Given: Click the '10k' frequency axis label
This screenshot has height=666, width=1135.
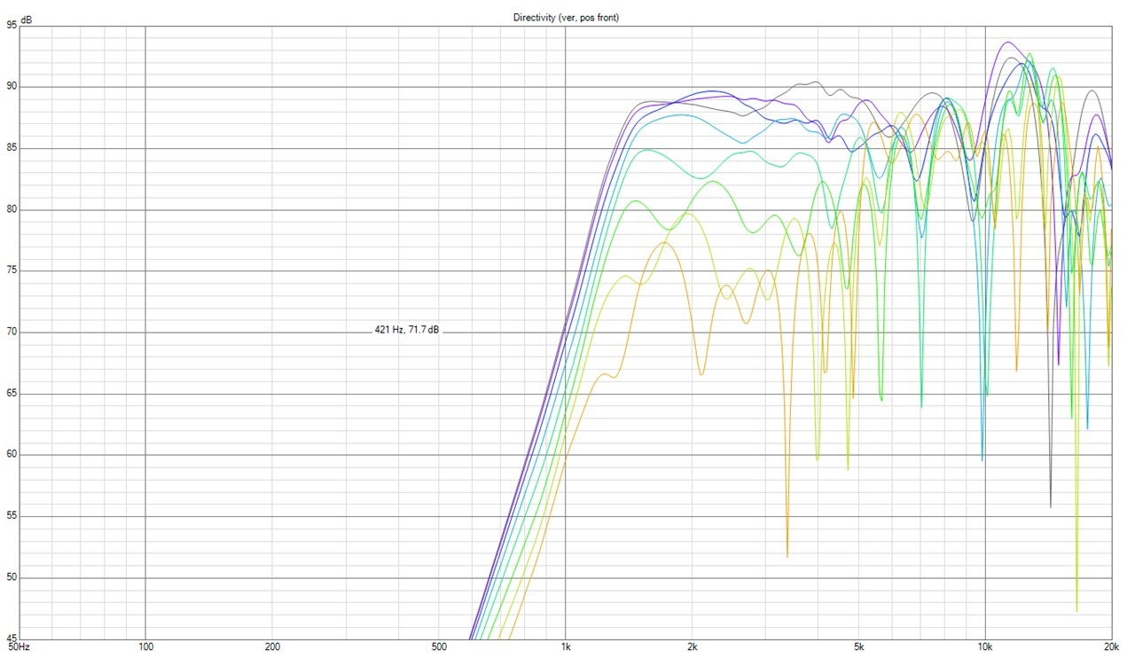Looking at the screenshot, I should coord(985,646).
